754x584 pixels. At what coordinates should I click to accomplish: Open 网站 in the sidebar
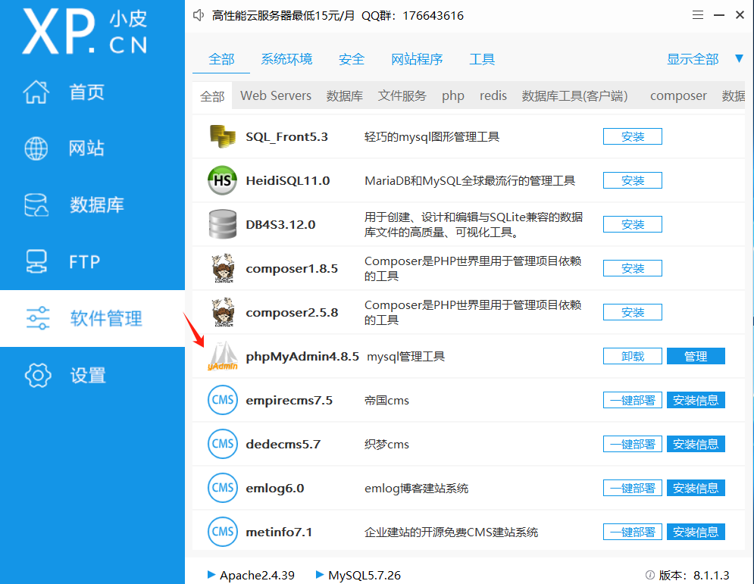(86, 148)
